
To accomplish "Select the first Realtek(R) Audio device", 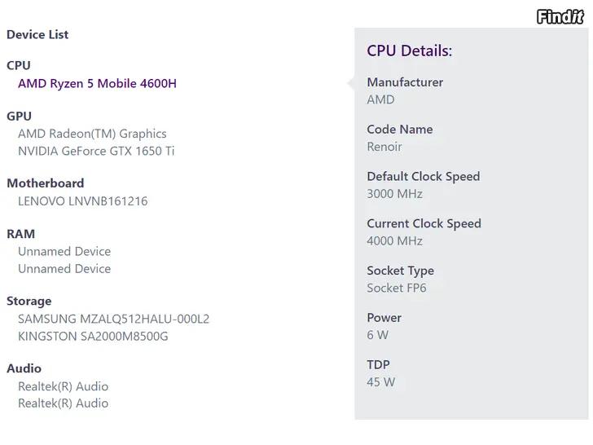I will coord(63,386).
